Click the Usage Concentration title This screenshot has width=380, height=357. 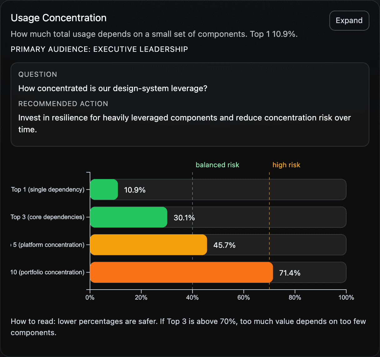click(x=58, y=18)
